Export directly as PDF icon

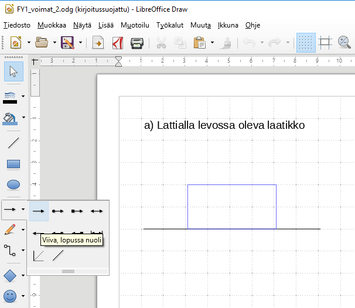[118, 43]
